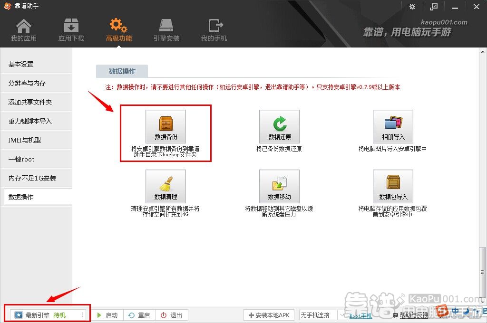
Task: Click the vertical scrollbar thumb
Action: (482, 273)
